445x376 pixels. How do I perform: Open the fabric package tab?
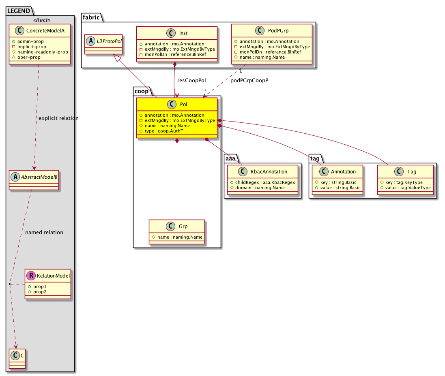(x=92, y=17)
